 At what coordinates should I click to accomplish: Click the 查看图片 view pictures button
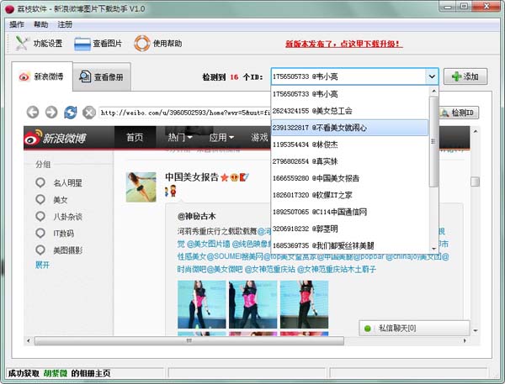coord(98,44)
